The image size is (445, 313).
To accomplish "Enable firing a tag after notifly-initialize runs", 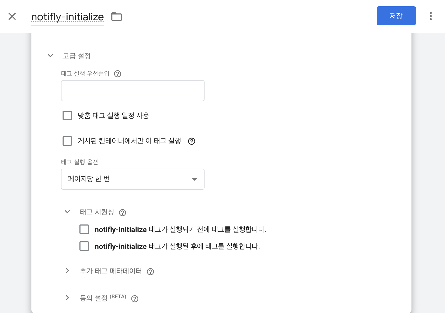I will (x=84, y=246).
